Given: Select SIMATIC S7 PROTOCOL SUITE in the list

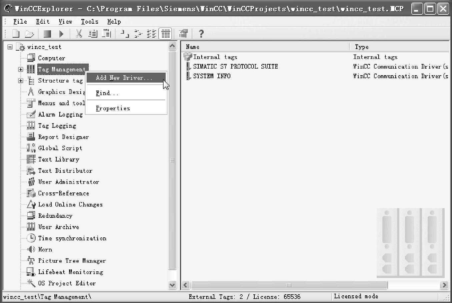Looking at the screenshot, I should point(235,67).
